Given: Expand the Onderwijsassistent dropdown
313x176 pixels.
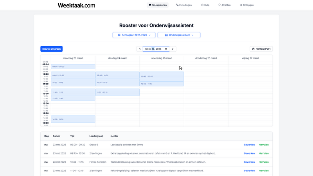Looking at the screenshot, I should [x=179, y=35].
